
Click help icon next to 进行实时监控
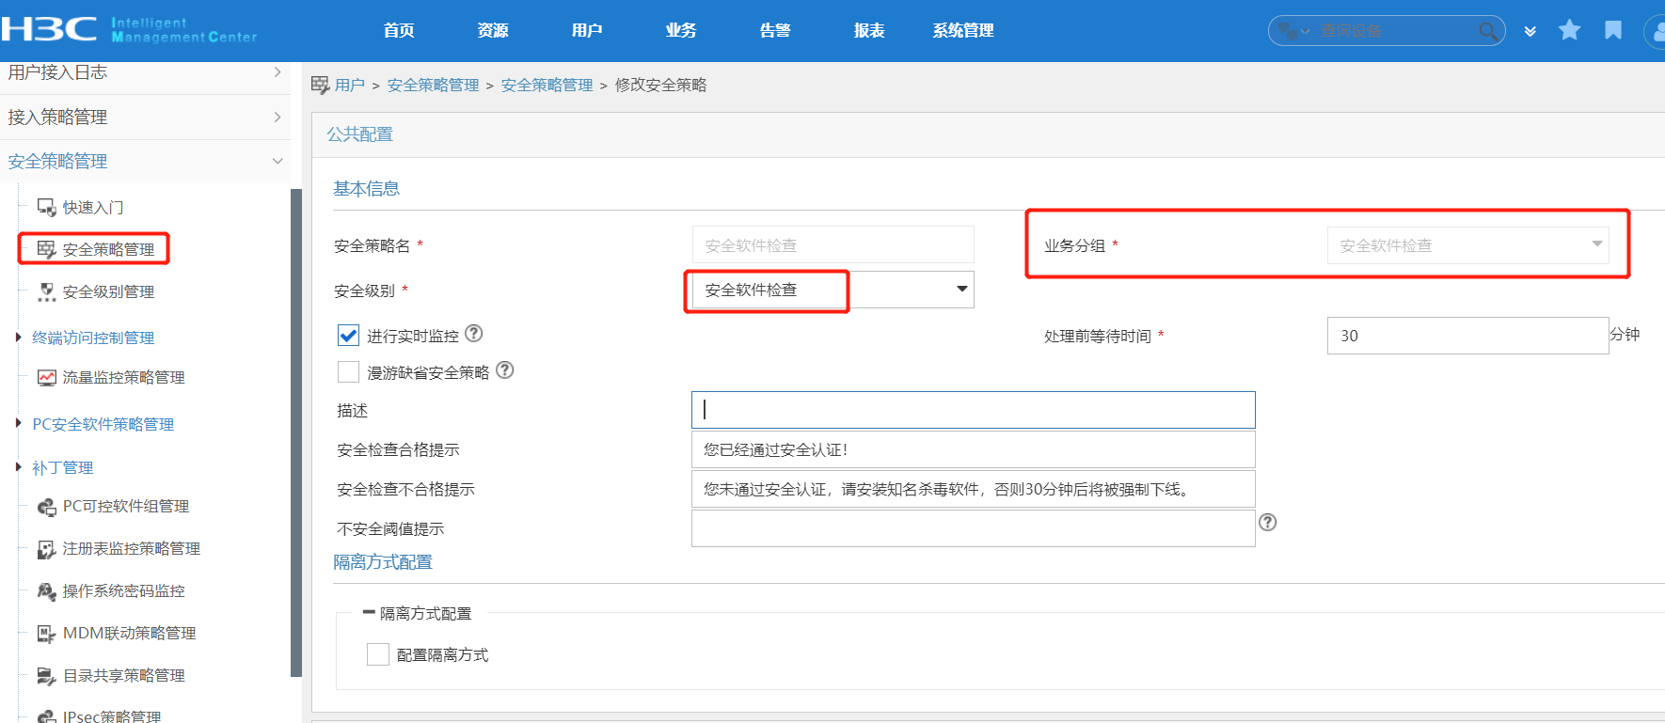[x=474, y=334]
